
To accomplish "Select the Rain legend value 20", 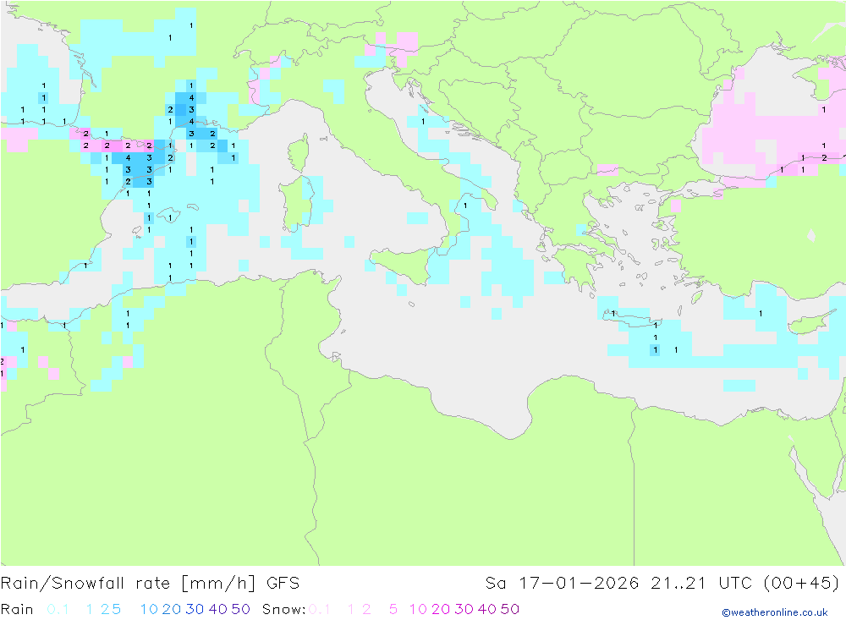I will pyautogui.click(x=172, y=609).
